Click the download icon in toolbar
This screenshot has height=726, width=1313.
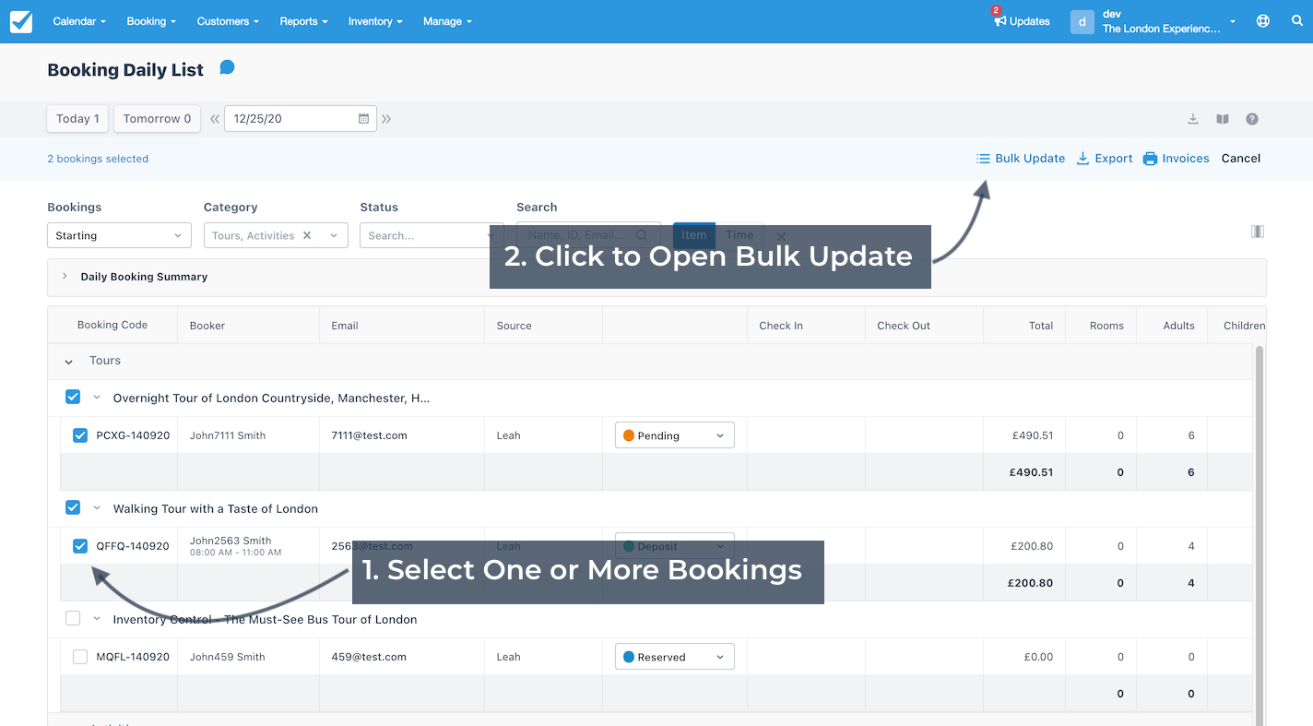pyautogui.click(x=1193, y=119)
